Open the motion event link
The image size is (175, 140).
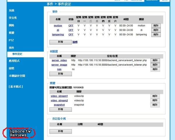click(58, 26)
